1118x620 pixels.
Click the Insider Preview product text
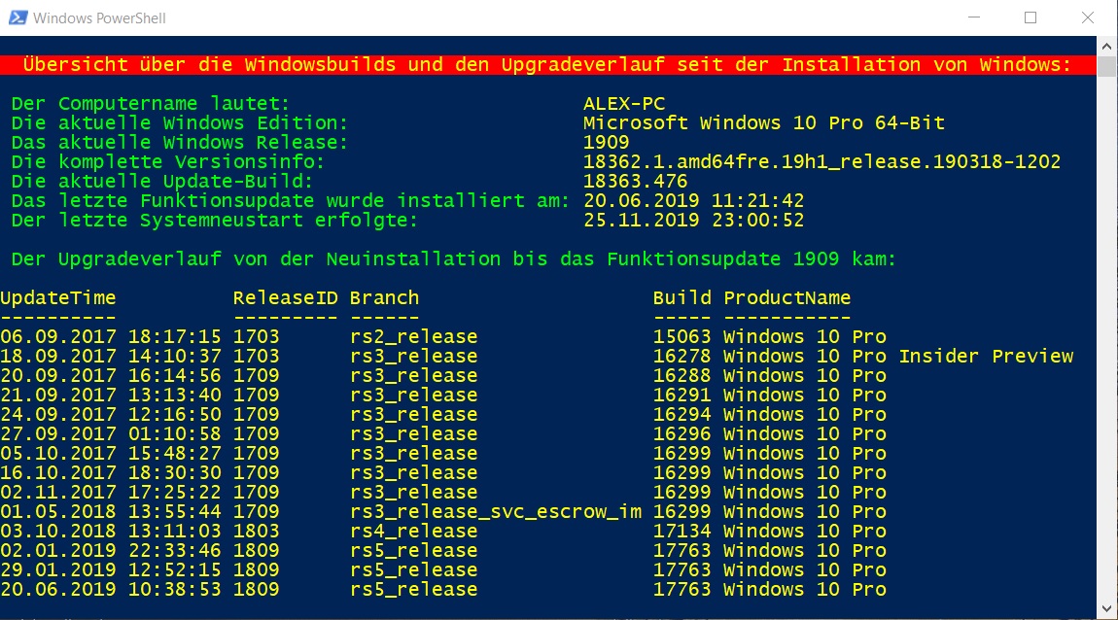click(x=986, y=357)
